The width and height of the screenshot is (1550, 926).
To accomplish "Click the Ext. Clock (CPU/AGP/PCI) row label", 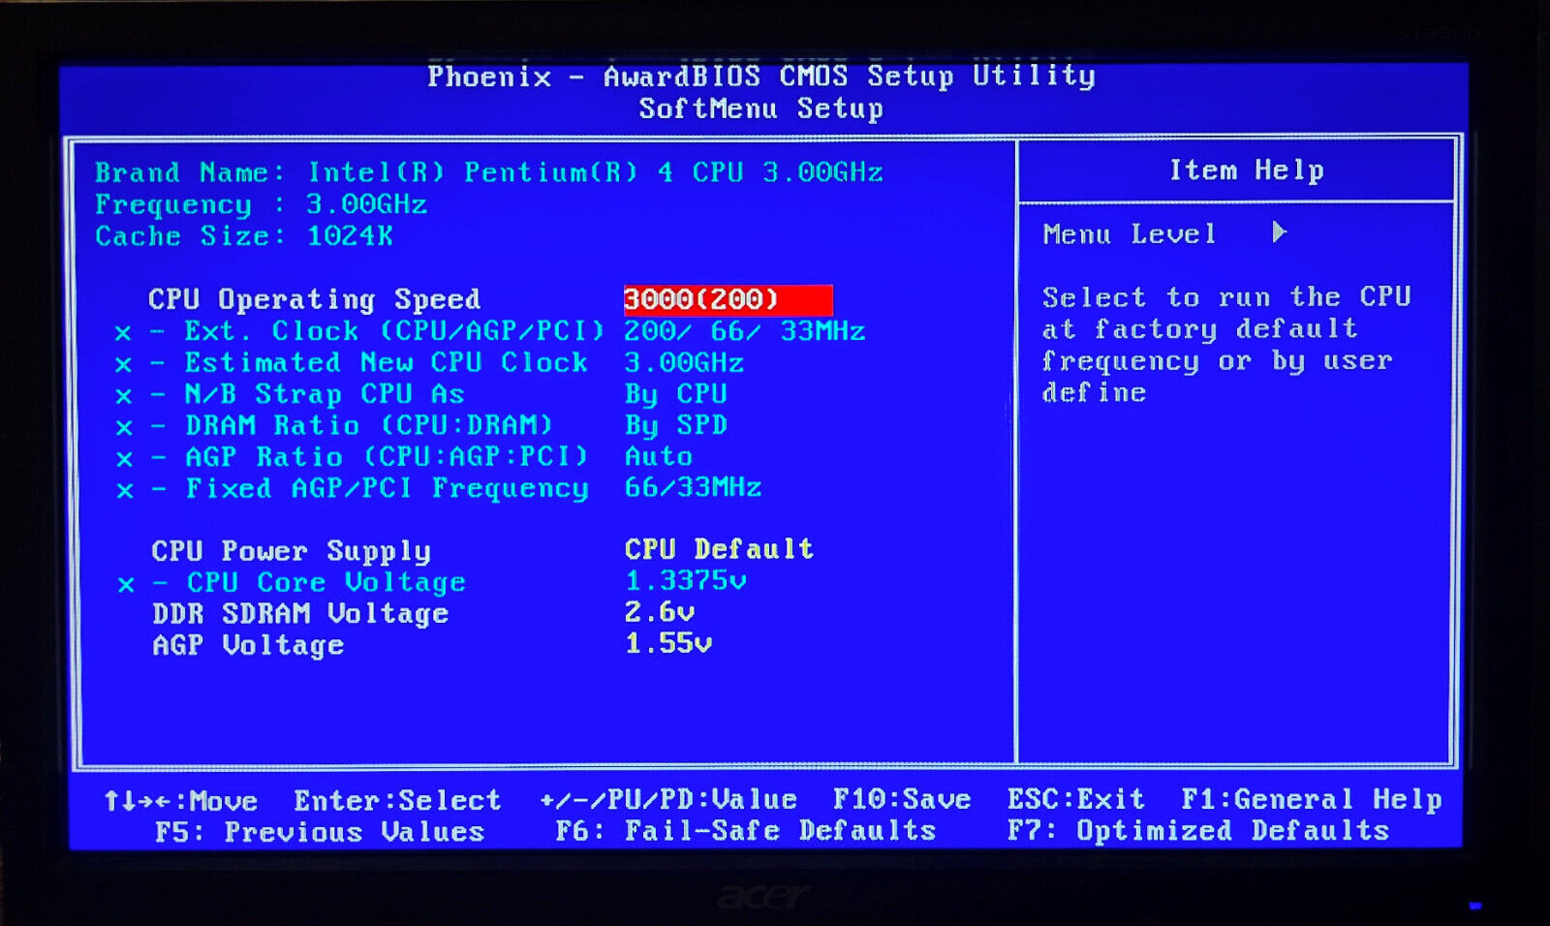I will [394, 331].
